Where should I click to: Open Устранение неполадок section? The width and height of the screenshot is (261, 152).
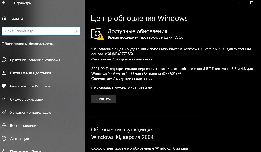click(x=30, y=112)
